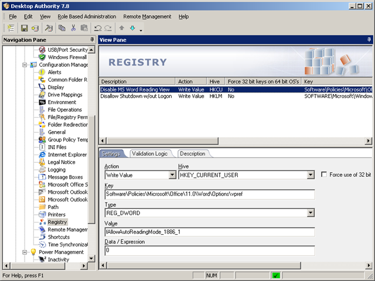Pin the Navigation Pane pushpin
The height and width of the screenshot is (281, 375).
pos(92,40)
